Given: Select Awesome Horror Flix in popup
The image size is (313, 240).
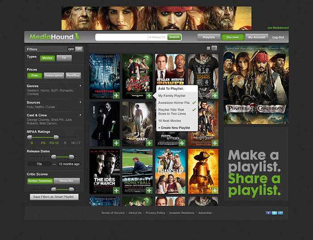Looking at the screenshot, I should tap(177, 103).
